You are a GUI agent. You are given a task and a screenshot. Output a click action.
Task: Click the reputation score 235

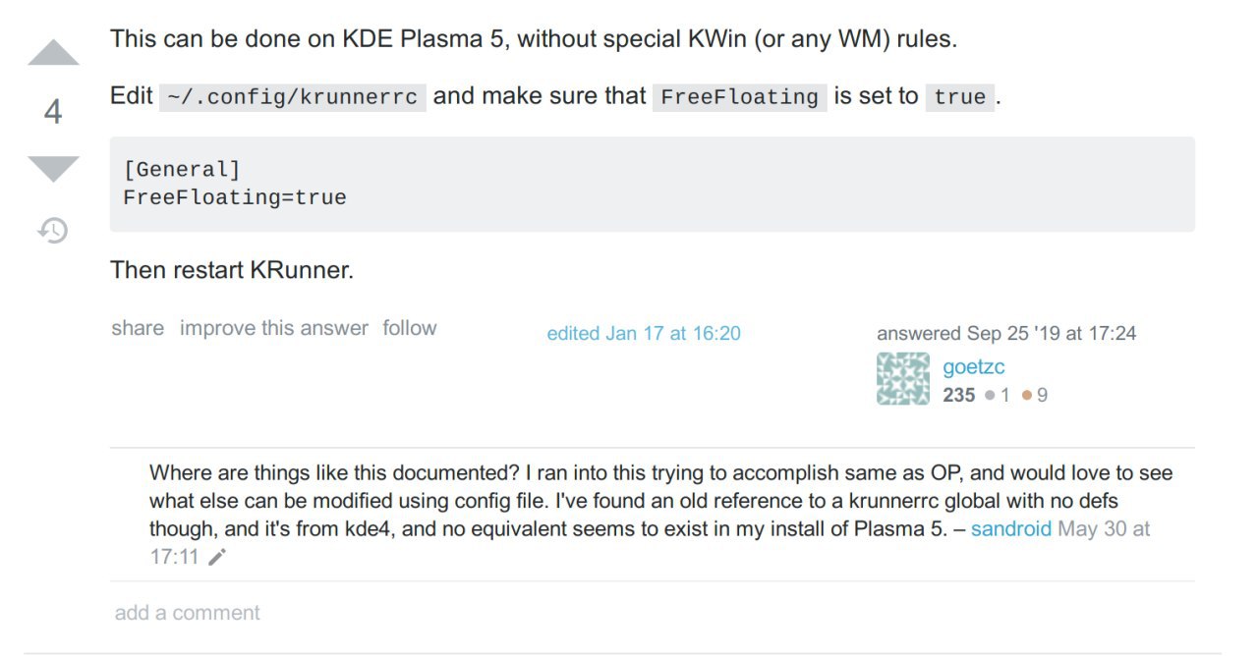[x=959, y=395]
